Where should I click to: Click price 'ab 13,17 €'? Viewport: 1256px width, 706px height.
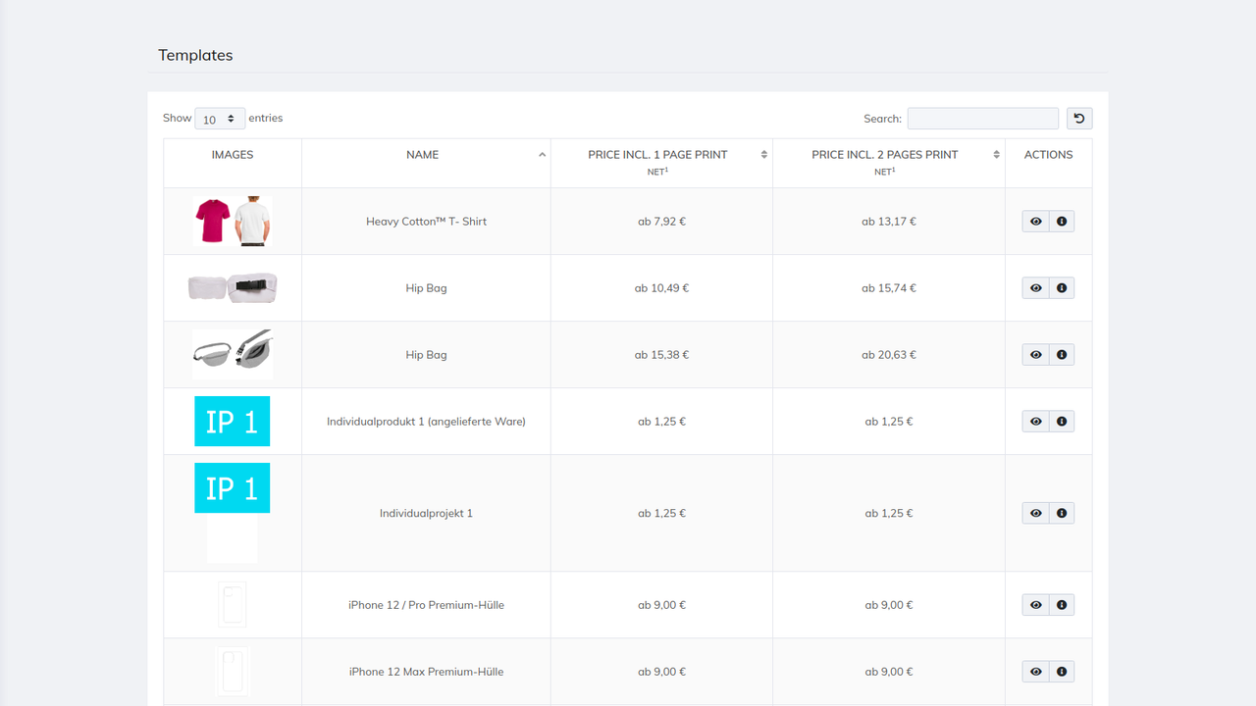[889, 222]
